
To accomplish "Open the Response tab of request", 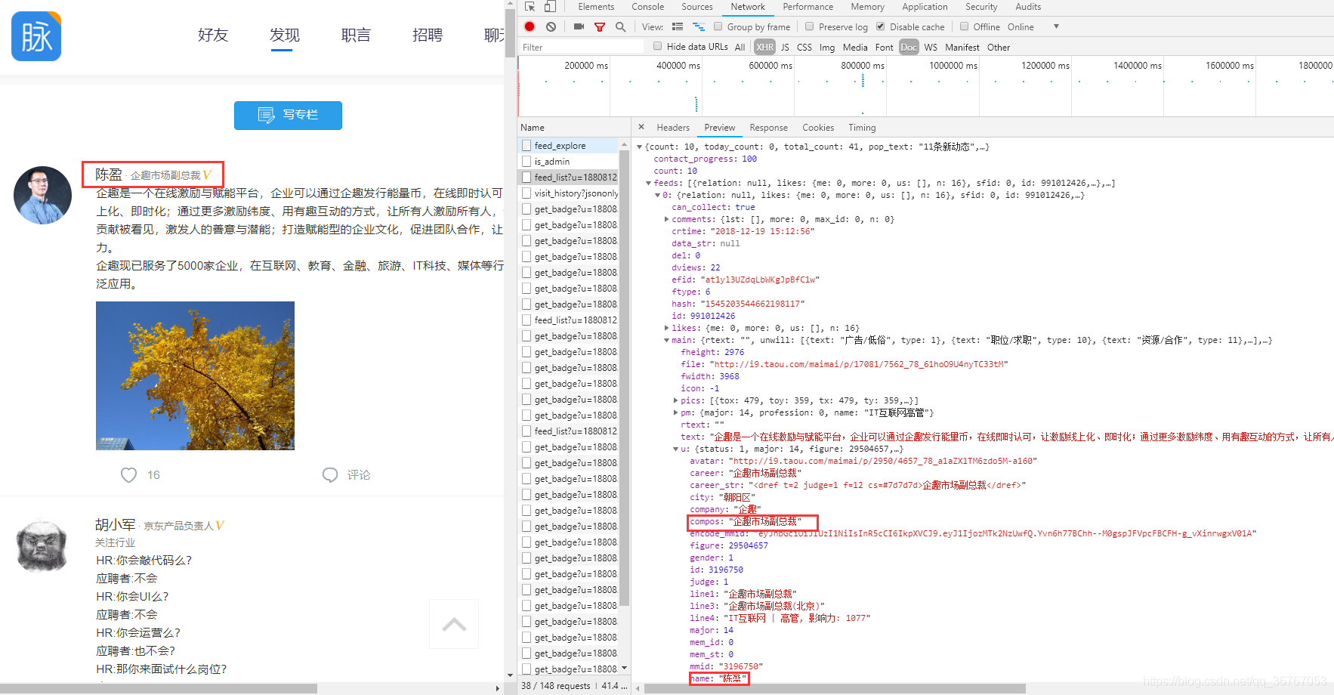I will point(768,128).
